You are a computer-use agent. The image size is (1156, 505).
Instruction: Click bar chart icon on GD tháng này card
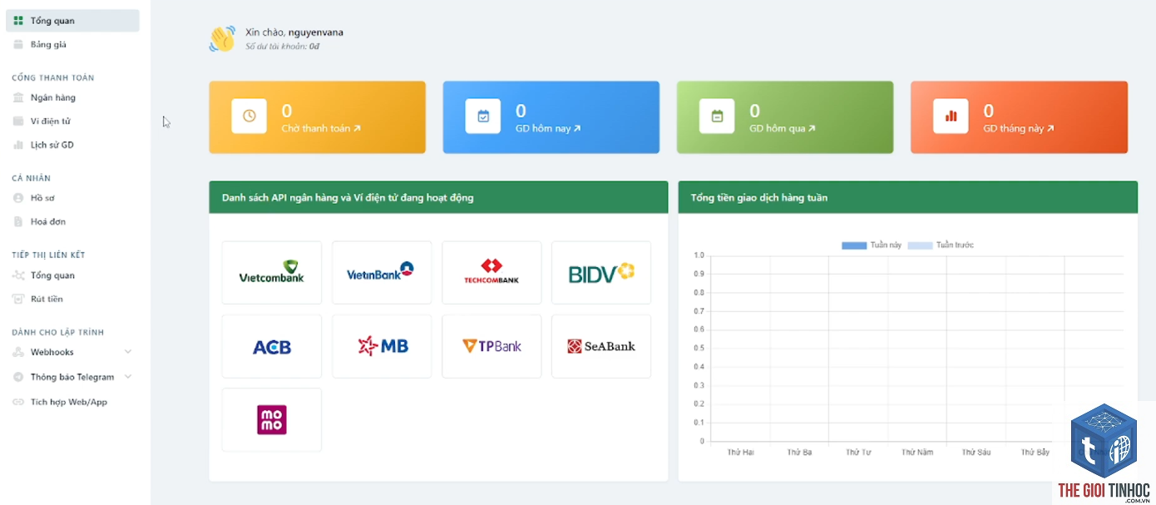click(951, 116)
